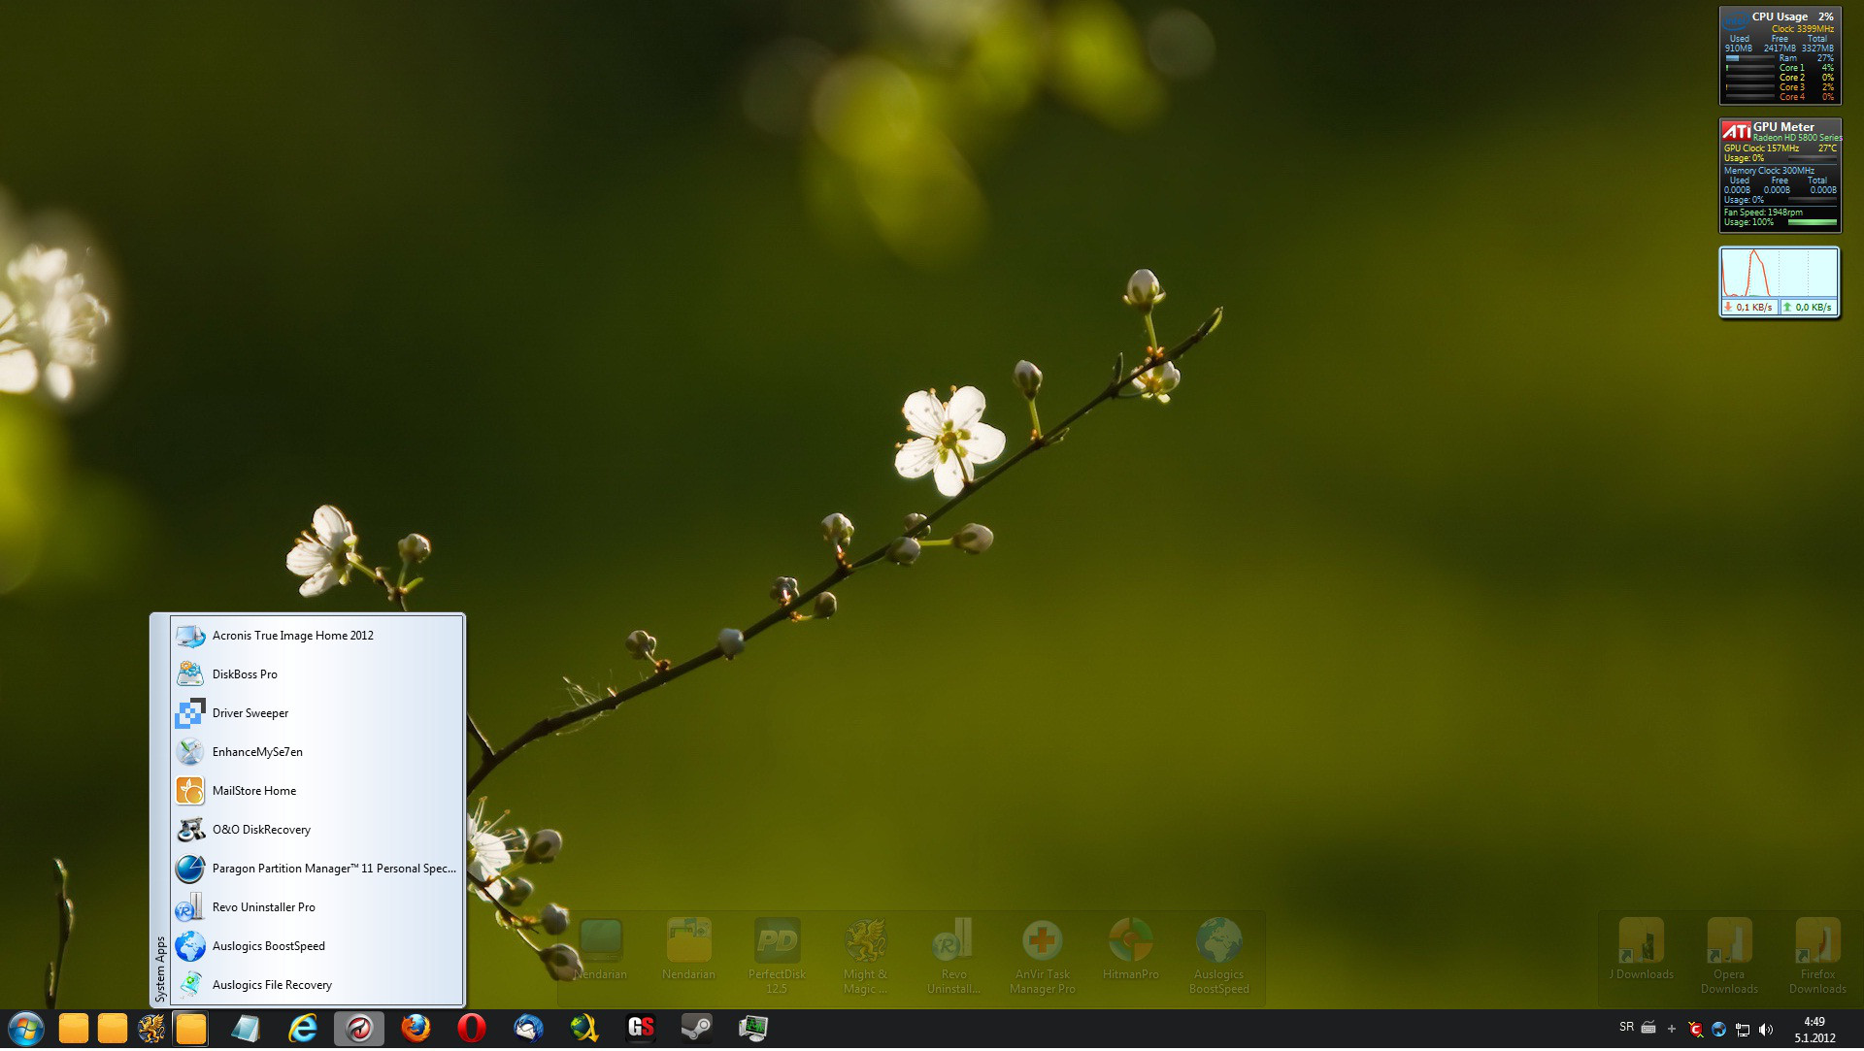Launch DiskBoss Pro from the list
Image resolution: width=1864 pixels, height=1051 pixels.
pos(245,675)
